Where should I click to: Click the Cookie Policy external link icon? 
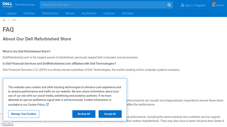point(47,104)
